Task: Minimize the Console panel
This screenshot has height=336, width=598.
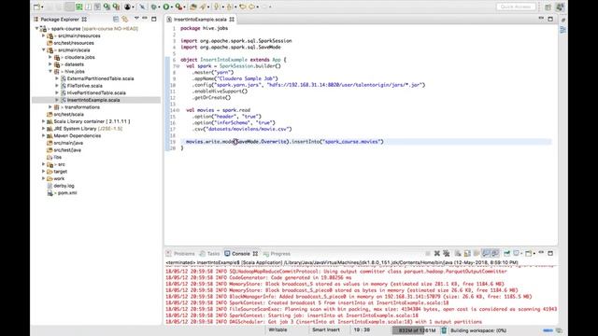Action: tap(541, 253)
